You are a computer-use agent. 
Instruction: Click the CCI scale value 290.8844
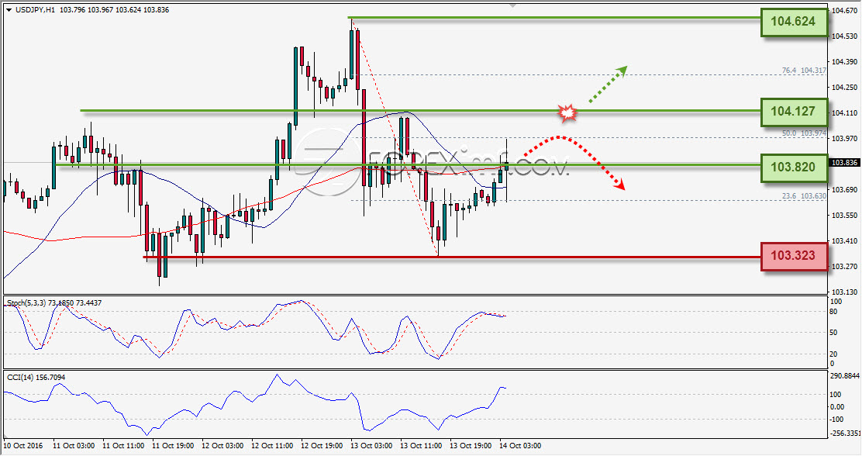[844, 376]
